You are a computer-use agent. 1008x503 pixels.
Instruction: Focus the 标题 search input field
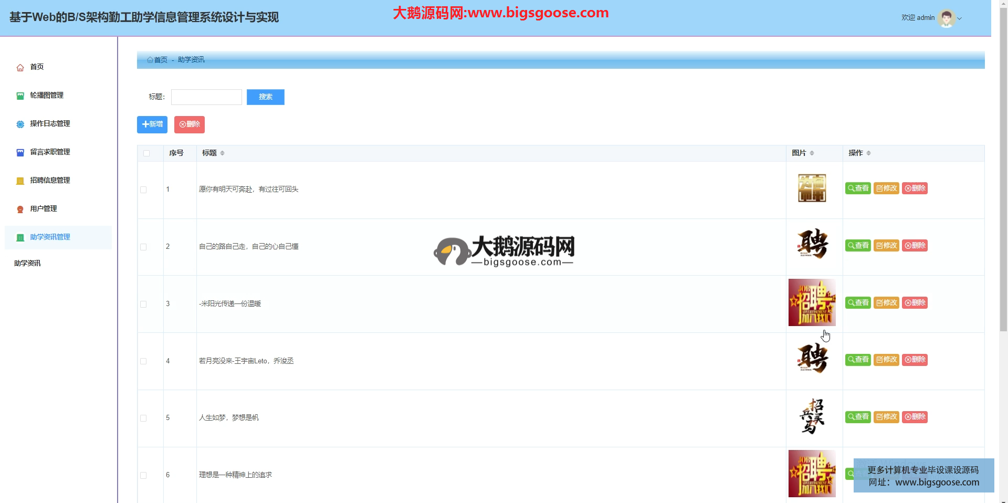(206, 97)
